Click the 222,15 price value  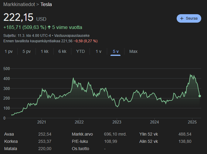[18, 17]
